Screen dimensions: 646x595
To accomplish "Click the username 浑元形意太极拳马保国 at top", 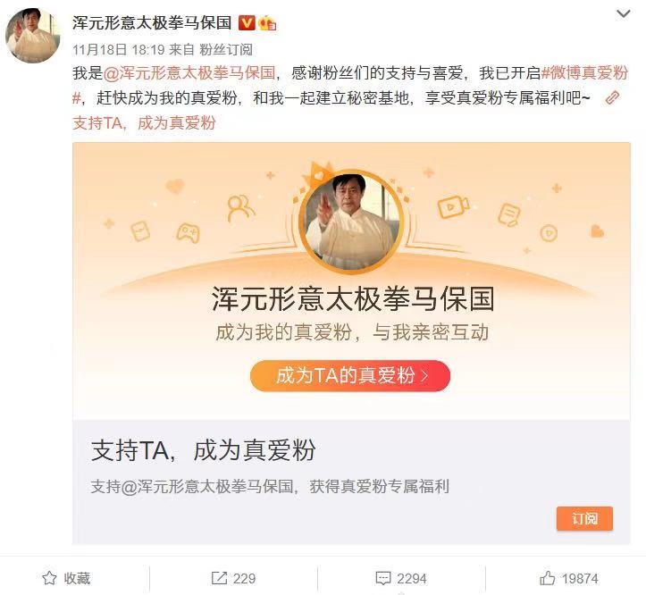I will [152, 22].
